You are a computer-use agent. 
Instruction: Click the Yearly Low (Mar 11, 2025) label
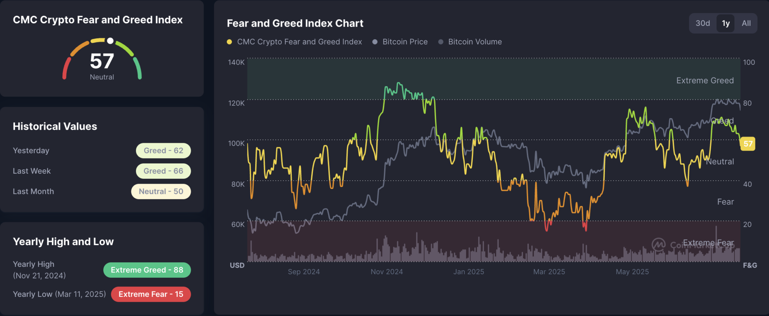pos(59,294)
